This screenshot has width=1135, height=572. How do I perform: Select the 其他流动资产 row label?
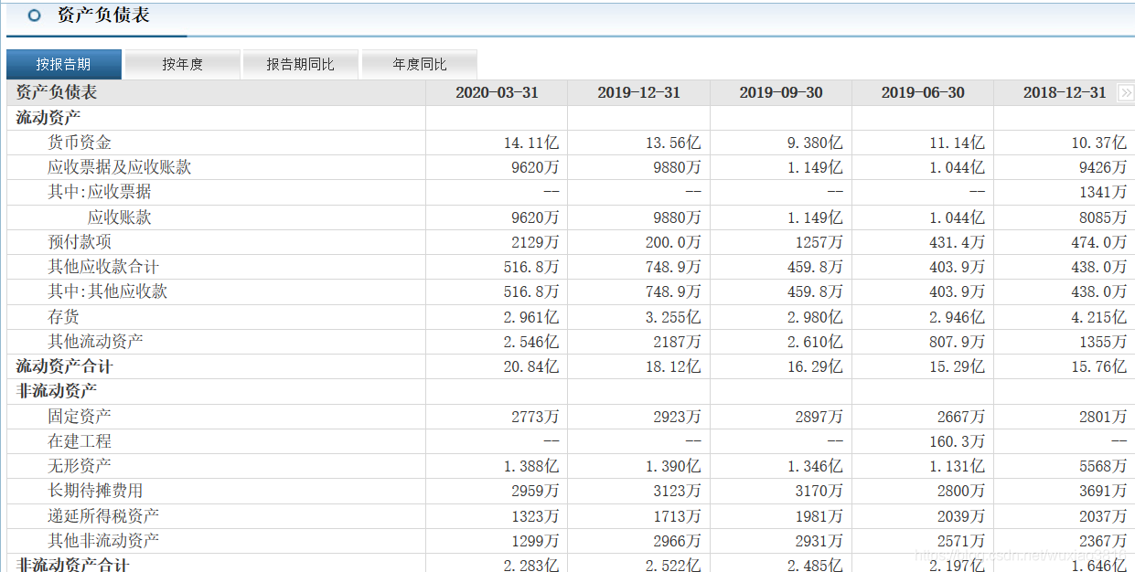(95, 342)
